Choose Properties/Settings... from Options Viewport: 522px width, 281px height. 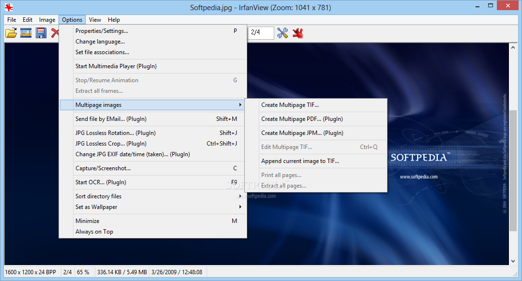[x=153, y=31]
